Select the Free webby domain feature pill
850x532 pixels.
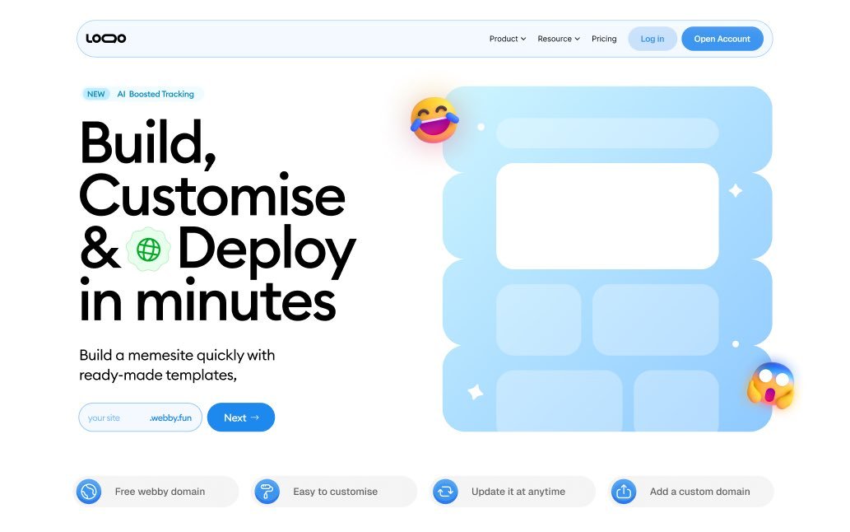pos(156,492)
